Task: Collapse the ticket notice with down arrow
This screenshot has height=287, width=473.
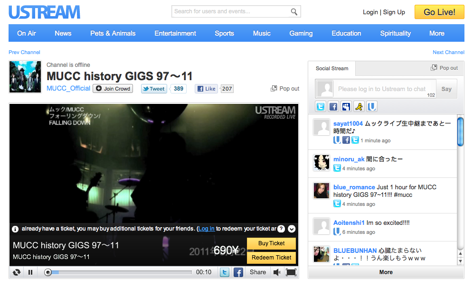Action: point(292,229)
